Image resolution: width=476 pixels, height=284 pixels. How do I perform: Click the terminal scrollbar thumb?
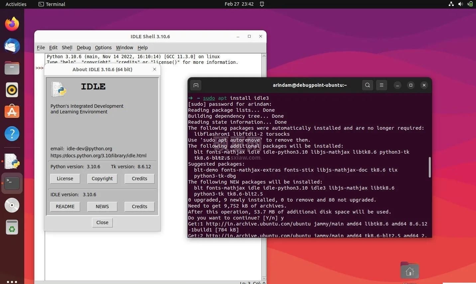429,167
